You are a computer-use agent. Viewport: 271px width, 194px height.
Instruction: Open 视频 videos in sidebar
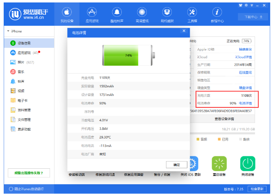[x=29, y=91]
